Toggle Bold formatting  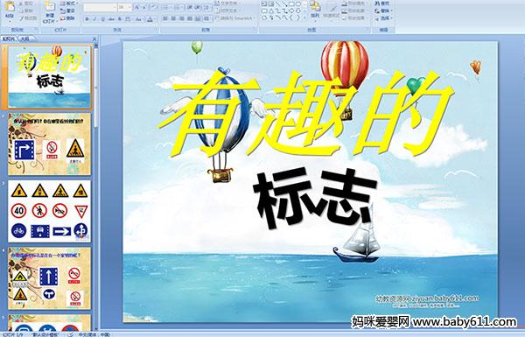coord(87,19)
